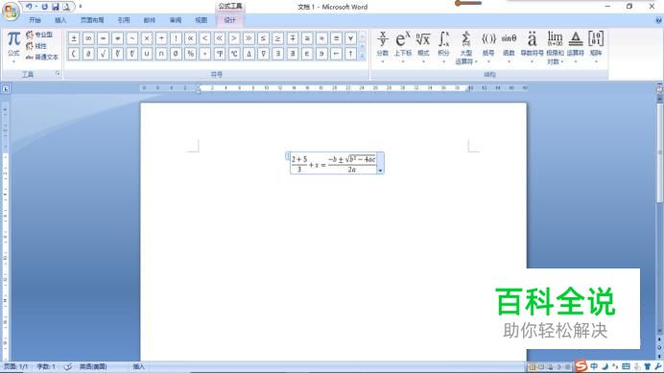Open the 导数符号 (Accent) menu
The image size is (664, 373).
532,47
